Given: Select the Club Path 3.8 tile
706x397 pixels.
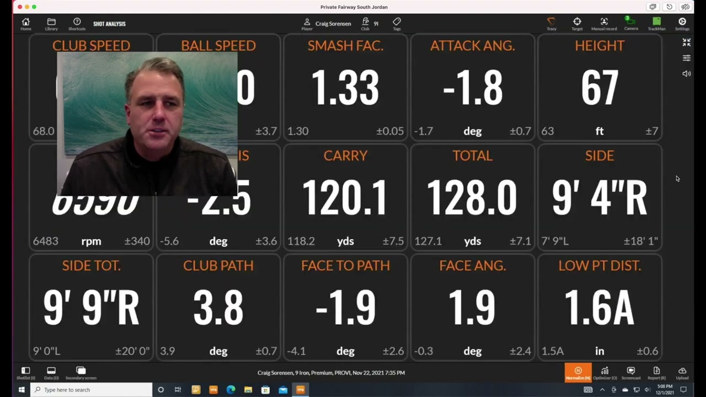Looking at the screenshot, I should coord(218,307).
